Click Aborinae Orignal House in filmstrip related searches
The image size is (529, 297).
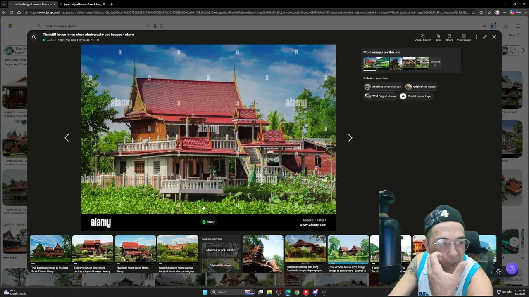220,250
